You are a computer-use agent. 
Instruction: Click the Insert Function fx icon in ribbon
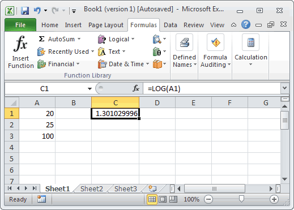pos(20,44)
